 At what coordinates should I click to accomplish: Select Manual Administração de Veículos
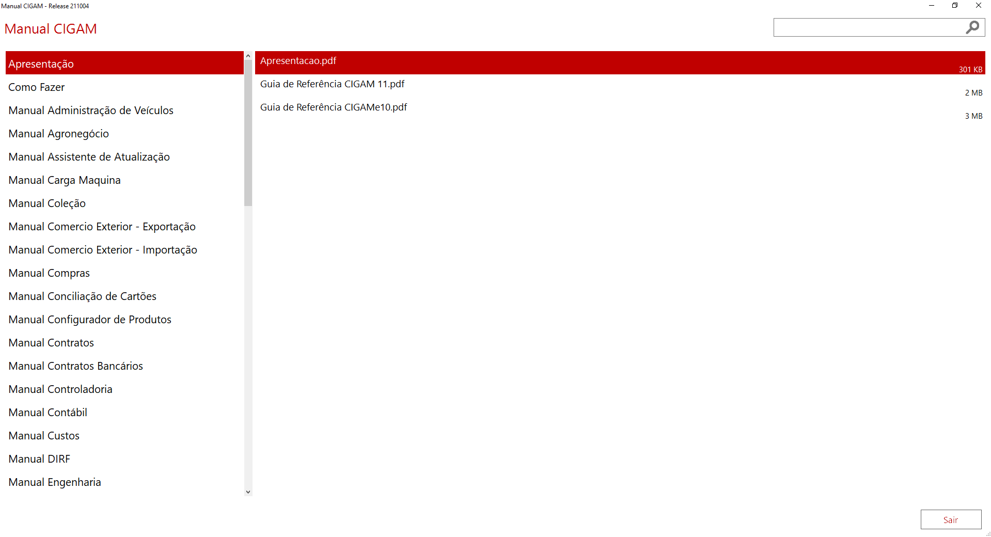pos(124,110)
